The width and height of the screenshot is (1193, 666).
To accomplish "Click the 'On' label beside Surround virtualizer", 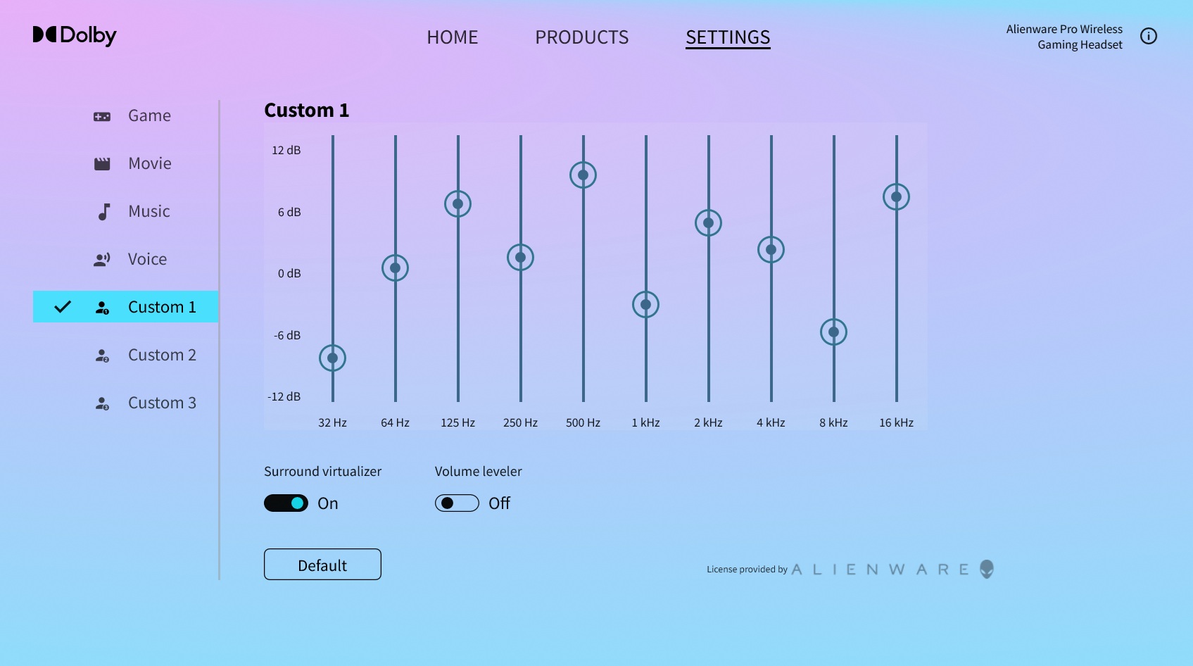I will [328, 503].
